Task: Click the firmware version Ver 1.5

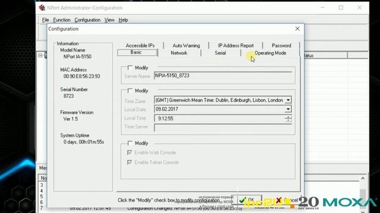Action: pyautogui.click(x=71, y=119)
